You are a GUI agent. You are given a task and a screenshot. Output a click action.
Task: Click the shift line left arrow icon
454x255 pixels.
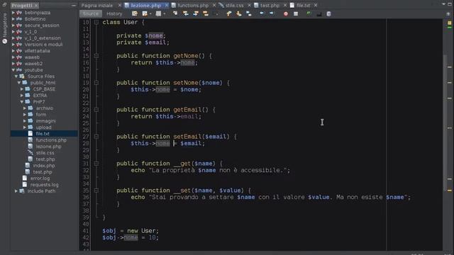pos(262,13)
